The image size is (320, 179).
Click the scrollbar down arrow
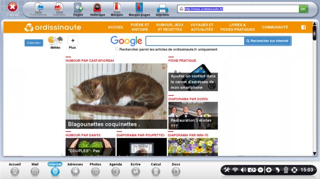click(x=315, y=154)
